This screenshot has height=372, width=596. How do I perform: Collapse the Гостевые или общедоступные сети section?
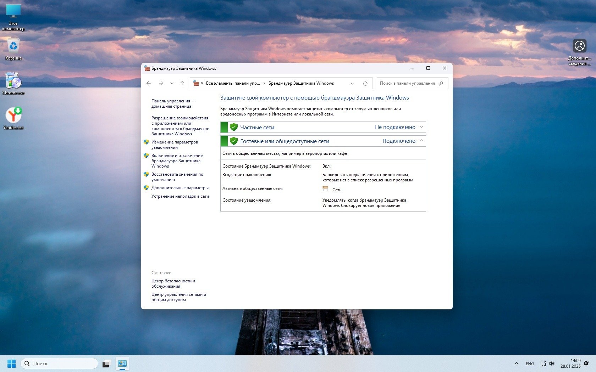click(421, 141)
